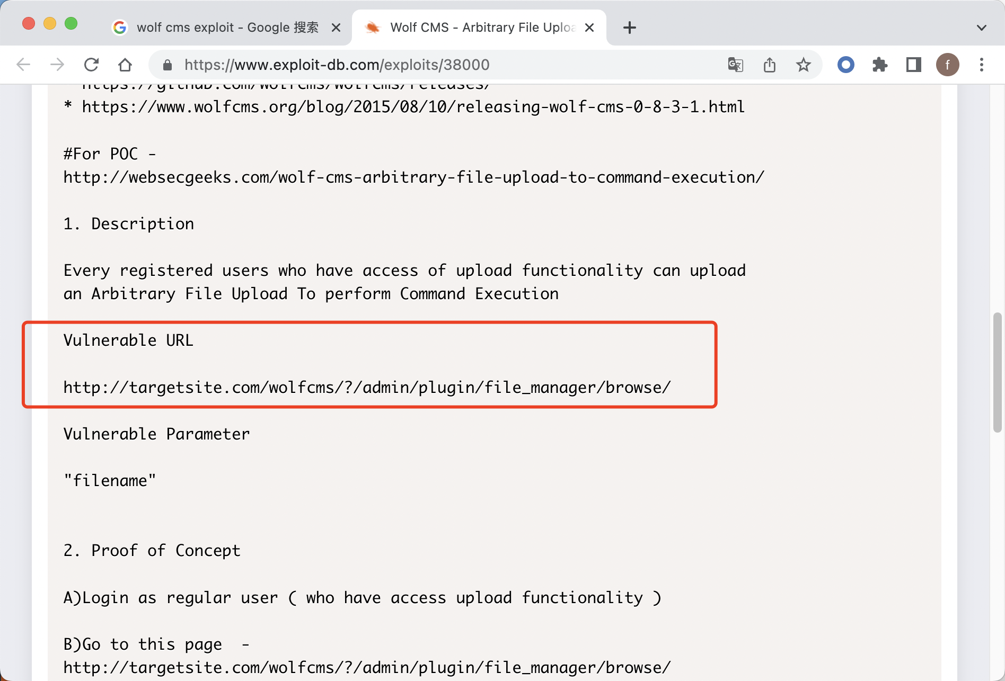Reload the exploit-db page
This screenshot has width=1005, height=681.
(x=91, y=65)
